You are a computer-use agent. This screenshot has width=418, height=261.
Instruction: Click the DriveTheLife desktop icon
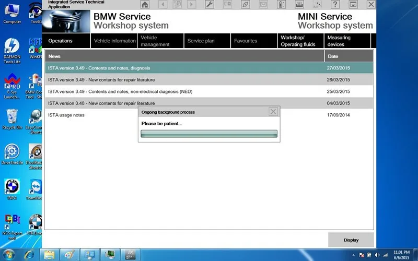[x=12, y=154]
